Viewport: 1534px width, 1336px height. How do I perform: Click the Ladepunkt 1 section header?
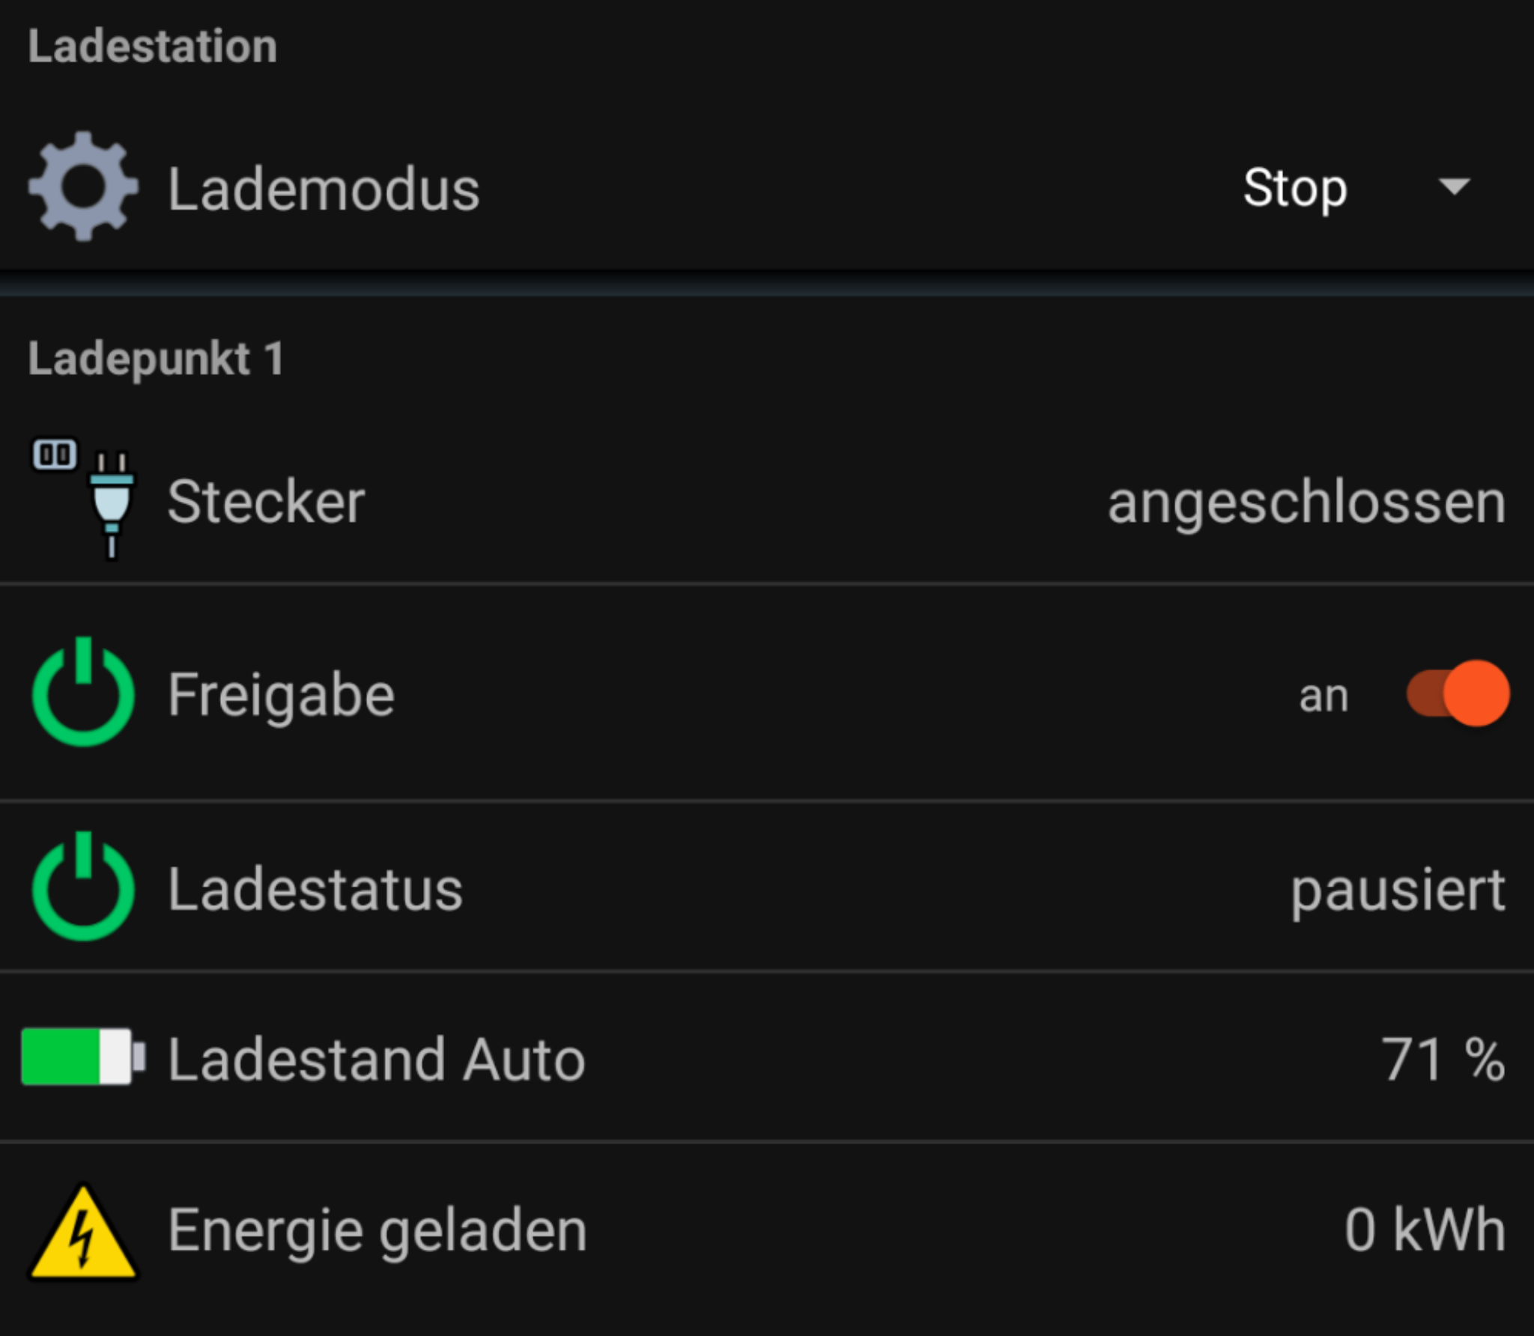156,358
